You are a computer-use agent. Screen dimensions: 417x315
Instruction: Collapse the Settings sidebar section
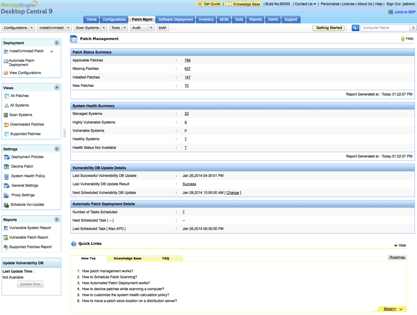[57, 149]
